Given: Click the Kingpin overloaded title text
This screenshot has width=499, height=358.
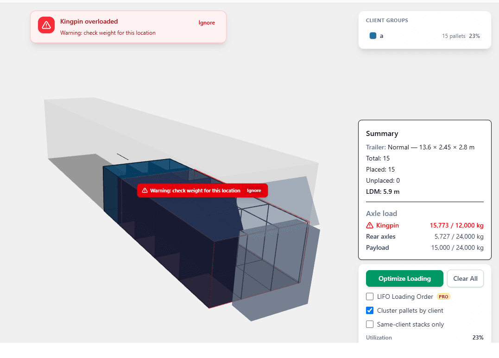Looking at the screenshot, I should tap(89, 21).
